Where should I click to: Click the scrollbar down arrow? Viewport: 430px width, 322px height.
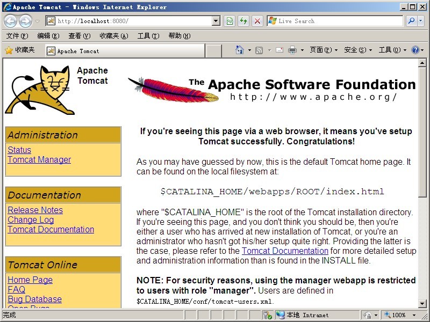pos(422,303)
